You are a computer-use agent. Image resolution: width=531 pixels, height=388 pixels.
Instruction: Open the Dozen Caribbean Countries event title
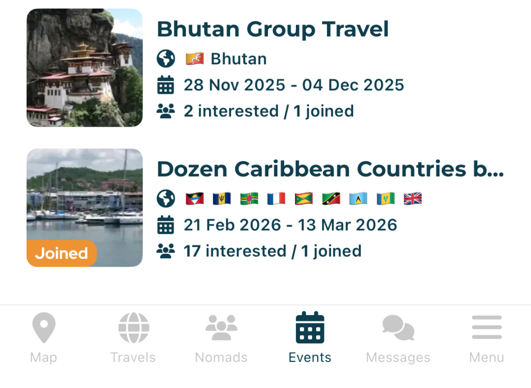330,169
